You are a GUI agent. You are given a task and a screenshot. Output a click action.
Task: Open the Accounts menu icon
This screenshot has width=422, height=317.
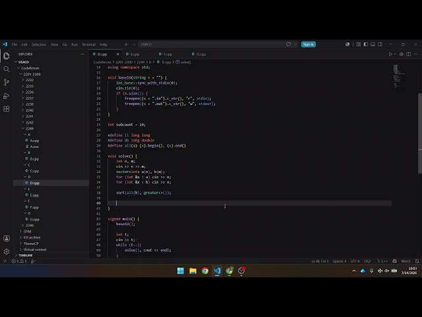(x=7, y=238)
